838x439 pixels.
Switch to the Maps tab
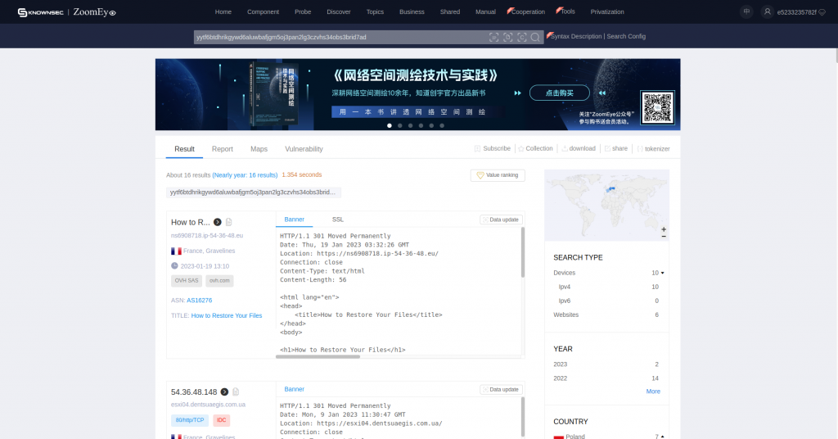259,149
